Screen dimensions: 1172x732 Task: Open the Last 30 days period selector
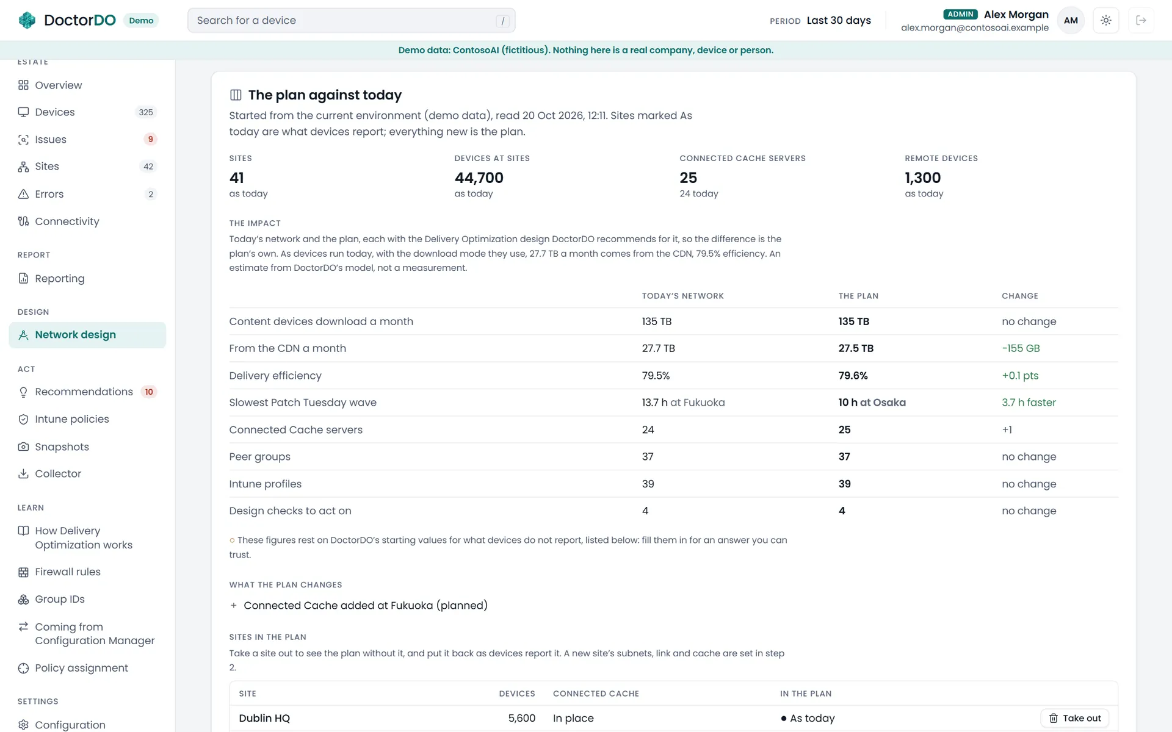point(838,20)
